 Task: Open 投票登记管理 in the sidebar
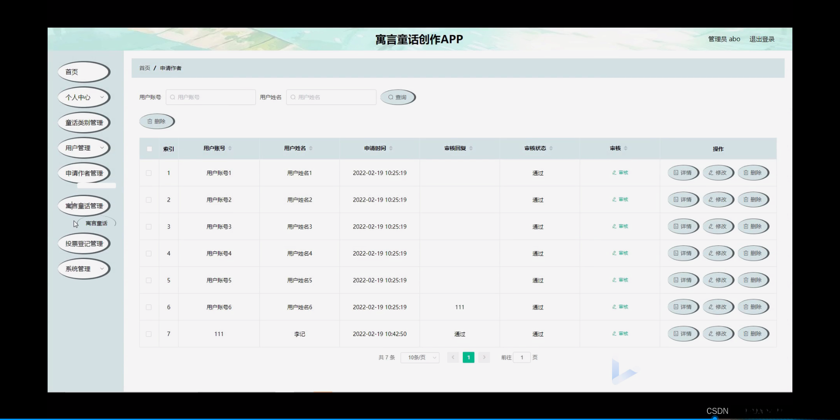click(x=83, y=243)
